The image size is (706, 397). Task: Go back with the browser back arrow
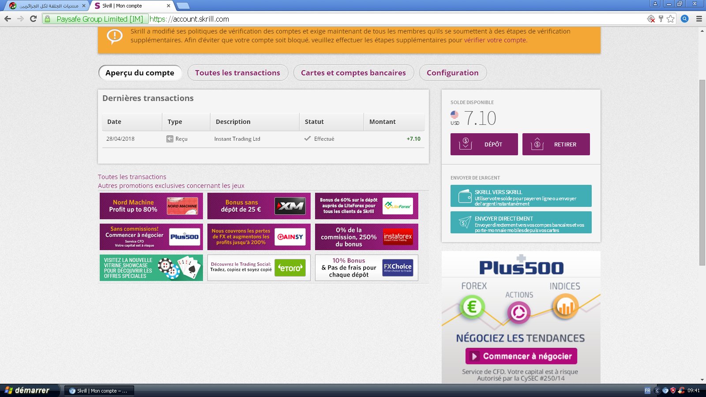pyautogui.click(x=8, y=19)
